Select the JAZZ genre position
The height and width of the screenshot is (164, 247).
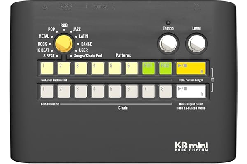pos(77,30)
